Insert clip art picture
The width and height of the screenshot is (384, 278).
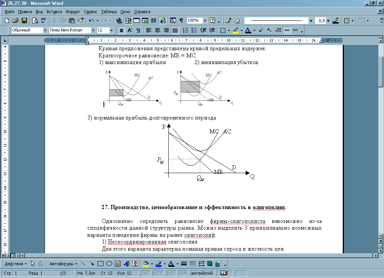(135, 263)
